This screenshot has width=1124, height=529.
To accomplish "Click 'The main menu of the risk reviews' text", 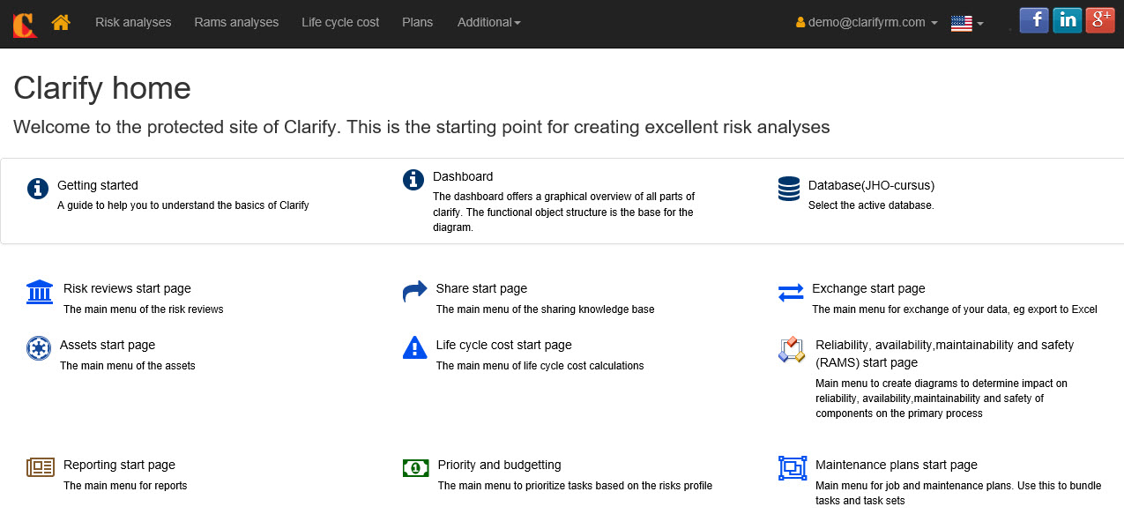I will tap(144, 309).
